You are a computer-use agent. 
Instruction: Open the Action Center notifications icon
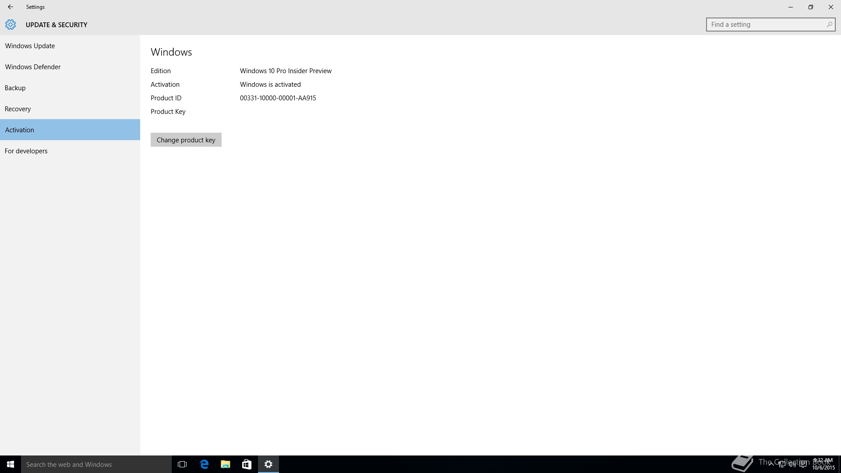pos(803,464)
